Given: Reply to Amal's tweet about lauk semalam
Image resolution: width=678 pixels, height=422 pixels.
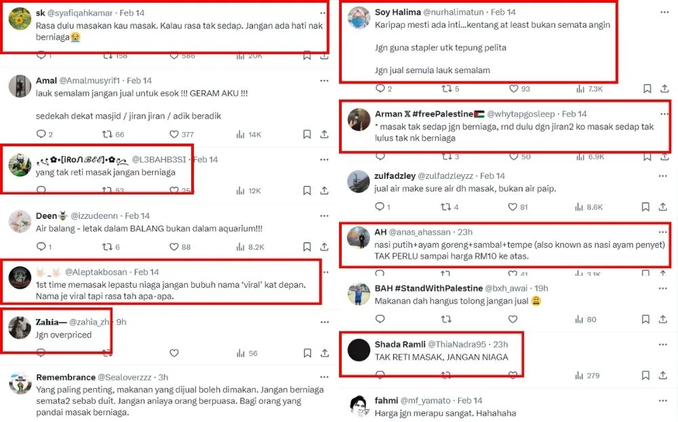Looking at the screenshot, I should [x=41, y=135].
